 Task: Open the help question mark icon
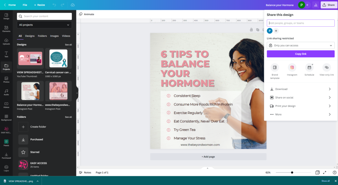[x=334, y=172]
